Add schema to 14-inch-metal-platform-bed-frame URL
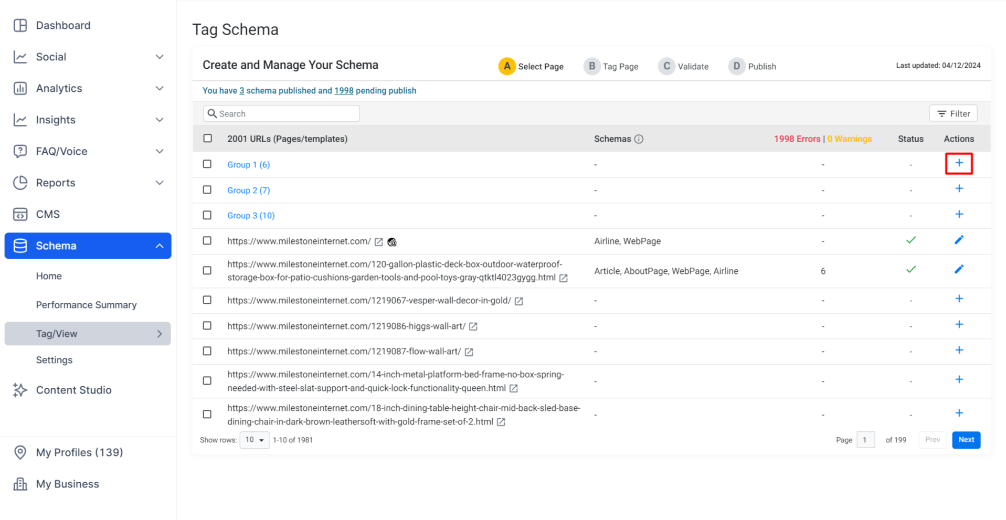This screenshot has height=520, width=1006. pyautogui.click(x=959, y=379)
